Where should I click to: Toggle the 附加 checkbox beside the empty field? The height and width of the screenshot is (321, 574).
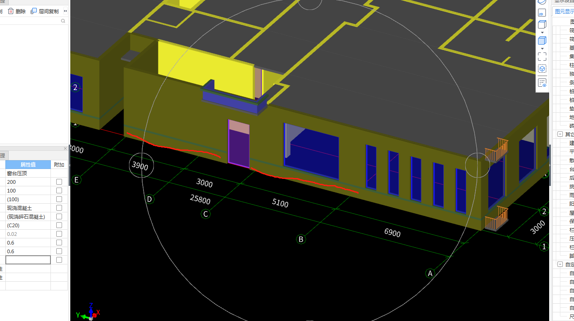pyautogui.click(x=59, y=260)
